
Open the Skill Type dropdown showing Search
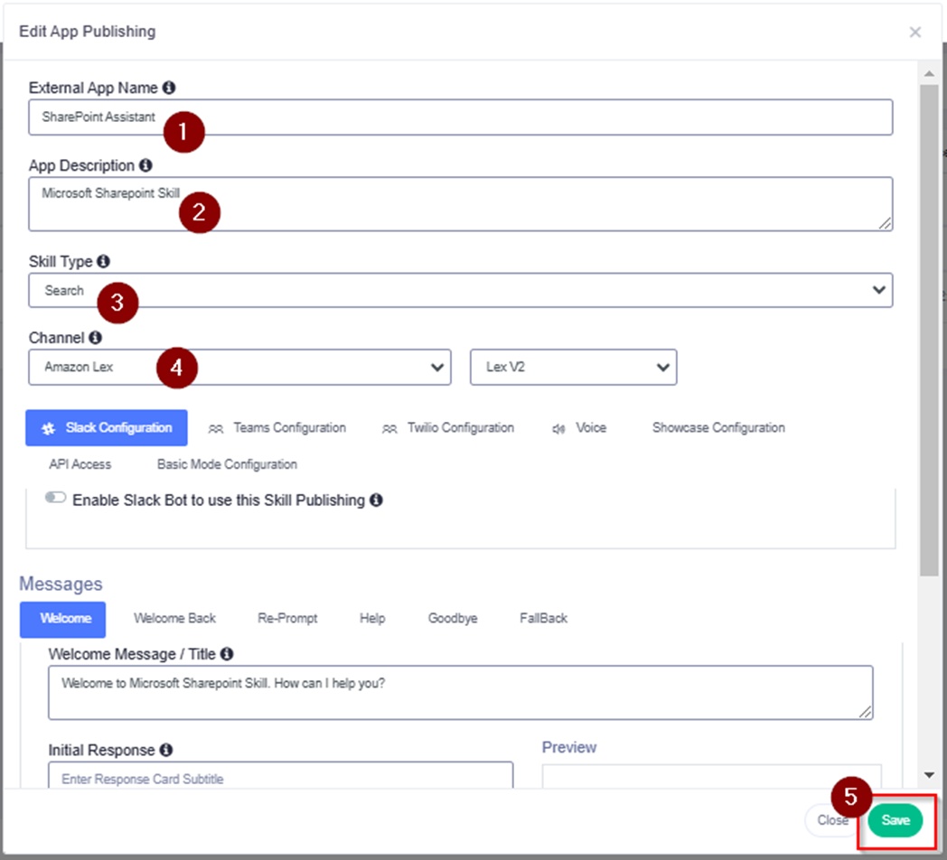coord(460,291)
